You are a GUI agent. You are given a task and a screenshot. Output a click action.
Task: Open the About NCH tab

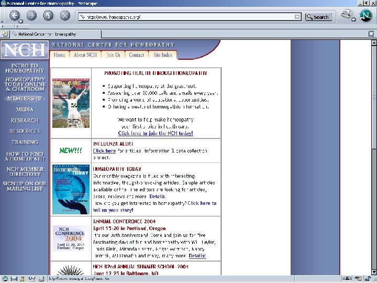point(85,55)
